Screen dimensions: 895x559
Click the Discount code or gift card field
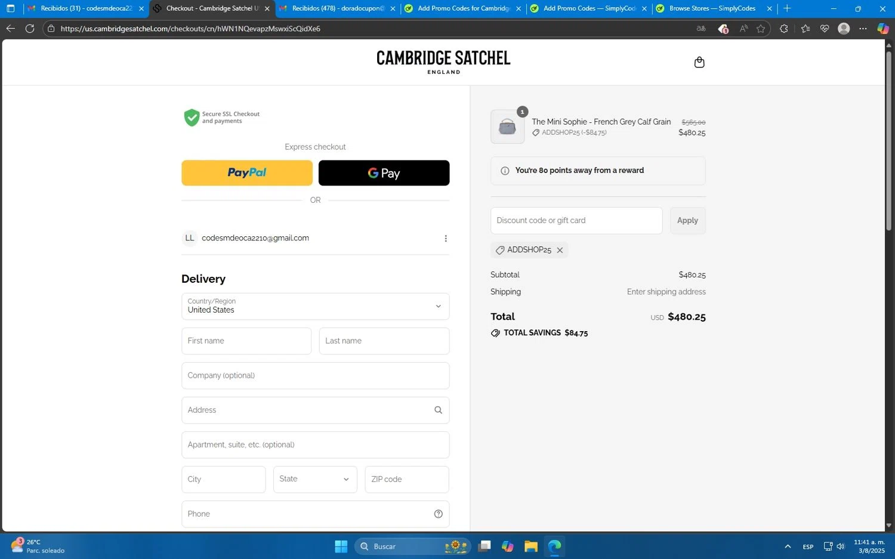pyautogui.click(x=576, y=221)
